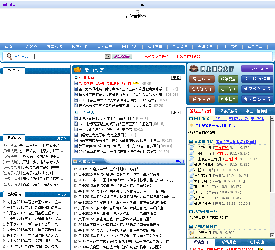Switch to the 证书发放 bottom tab
Screen dimensions: 275x250
point(257,242)
